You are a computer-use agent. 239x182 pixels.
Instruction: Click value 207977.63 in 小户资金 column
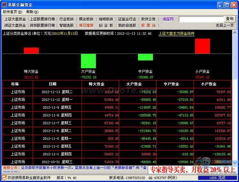tap(223, 116)
